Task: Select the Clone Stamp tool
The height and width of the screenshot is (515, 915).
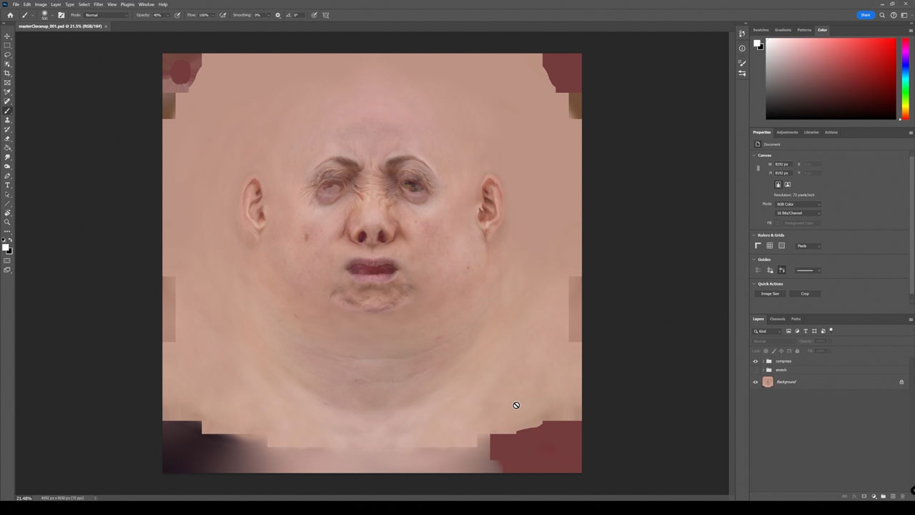Action: pos(8,120)
